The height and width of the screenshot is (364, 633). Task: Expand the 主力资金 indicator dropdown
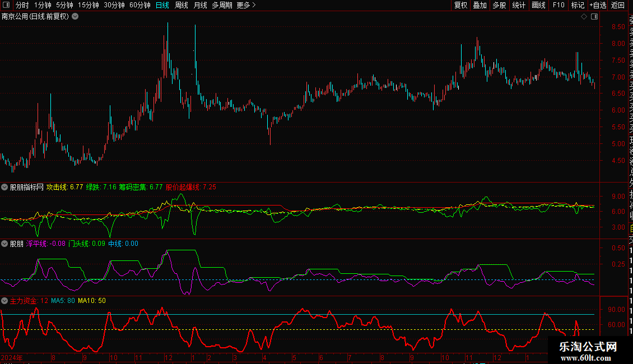4,301
